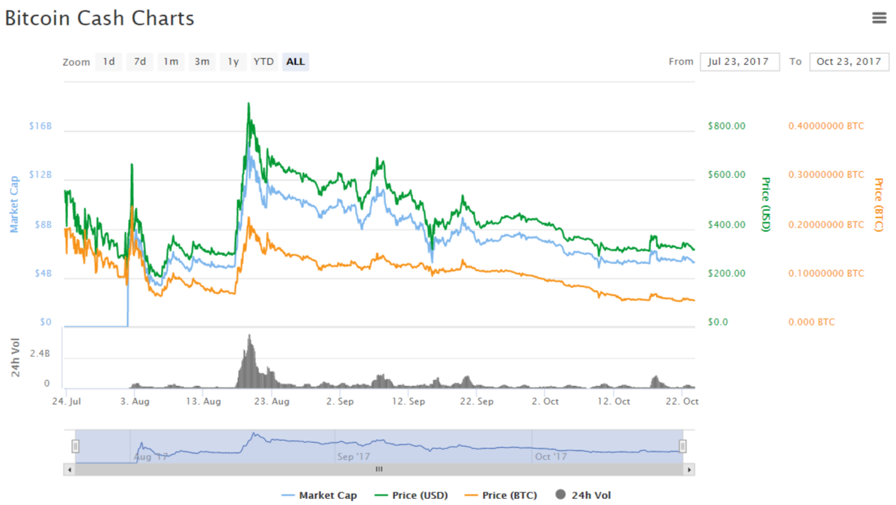The width and height of the screenshot is (896, 505).
Task: Click the navigator scrollbar center grip
Action: [379, 470]
